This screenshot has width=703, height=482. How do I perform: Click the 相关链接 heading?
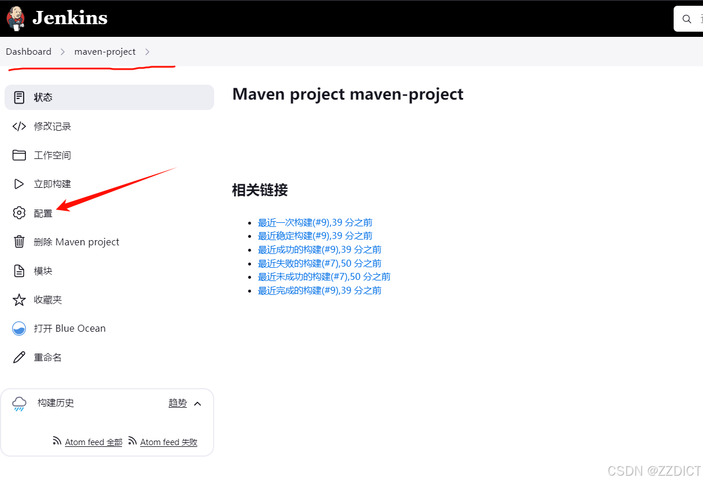(x=260, y=190)
